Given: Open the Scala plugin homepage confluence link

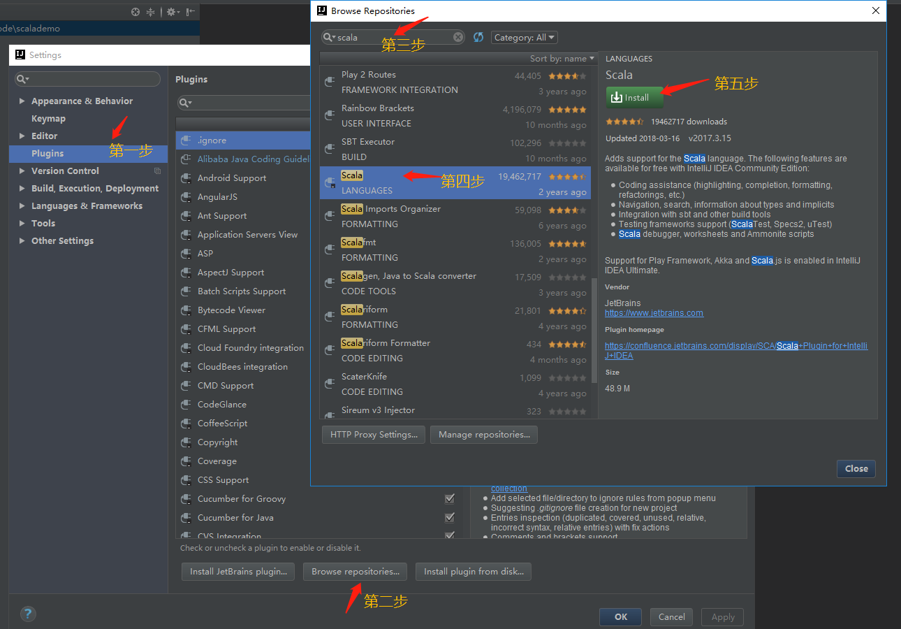Looking at the screenshot, I should click(736, 351).
